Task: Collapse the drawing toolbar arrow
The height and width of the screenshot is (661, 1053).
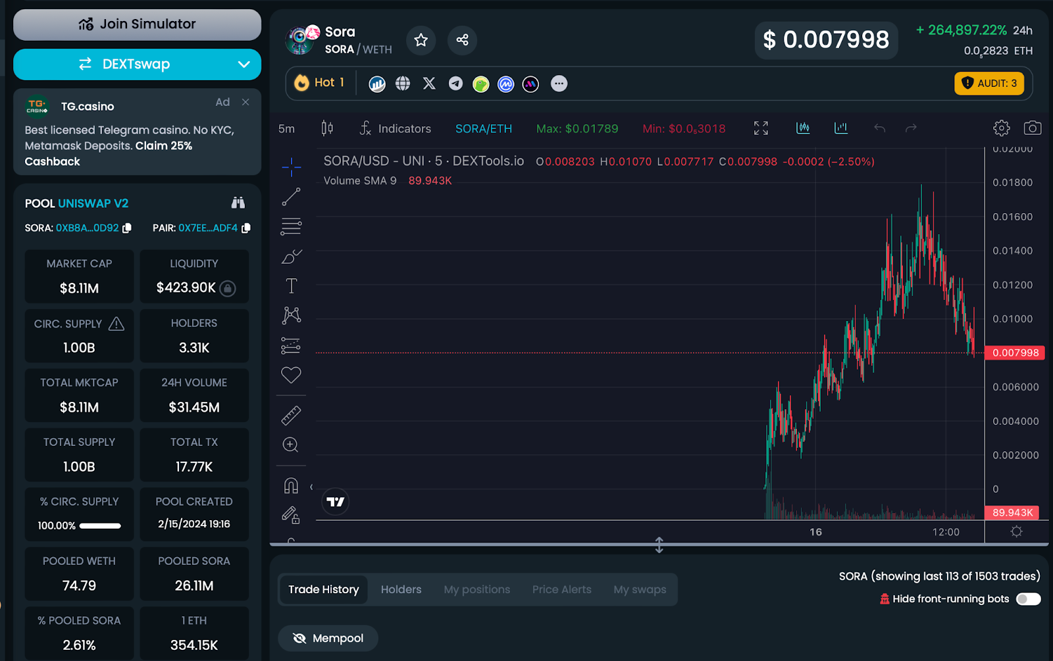Action: coord(311,487)
